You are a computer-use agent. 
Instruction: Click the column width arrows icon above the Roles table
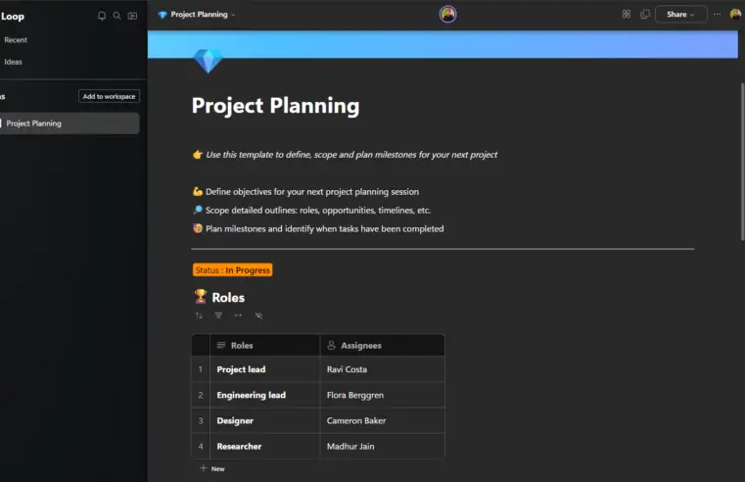click(x=238, y=315)
